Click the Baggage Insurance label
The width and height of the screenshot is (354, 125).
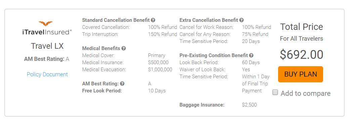point(202,105)
